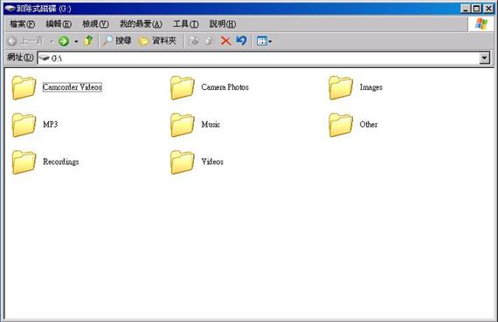This screenshot has height=322, width=498.
Task: Toggle the Folders (資料夾) pane button
Action: click(x=157, y=41)
